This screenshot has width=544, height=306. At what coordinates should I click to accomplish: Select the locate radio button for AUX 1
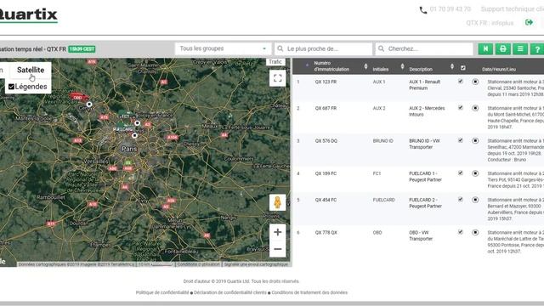475,82
